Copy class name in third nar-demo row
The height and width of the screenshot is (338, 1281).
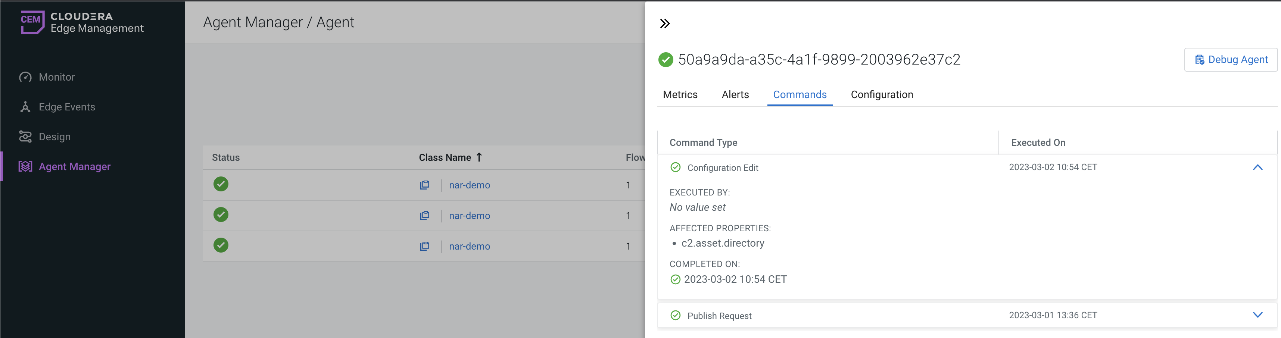tap(425, 246)
